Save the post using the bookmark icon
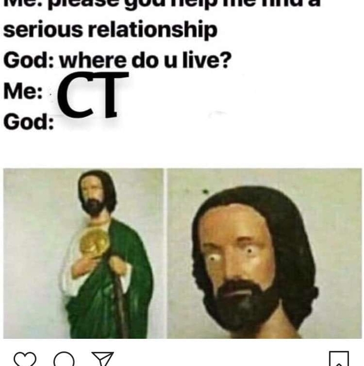 (339, 358)
